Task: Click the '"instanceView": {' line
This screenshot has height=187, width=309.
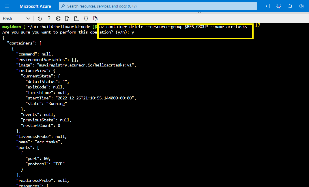Action: 36,71
